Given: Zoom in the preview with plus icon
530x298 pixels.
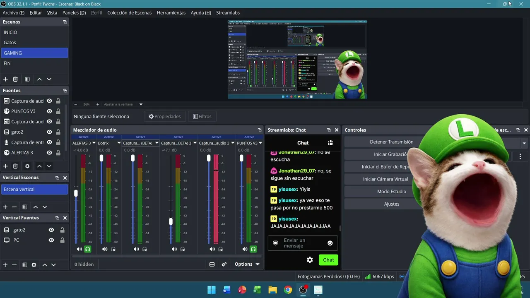Looking at the screenshot, I should coord(98,104).
